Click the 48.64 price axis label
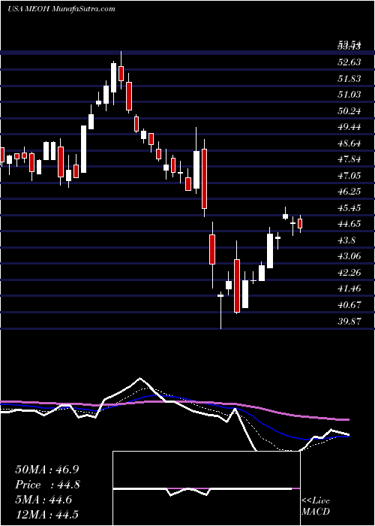This screenshot has width=375, height=526. tap(349, 144)
